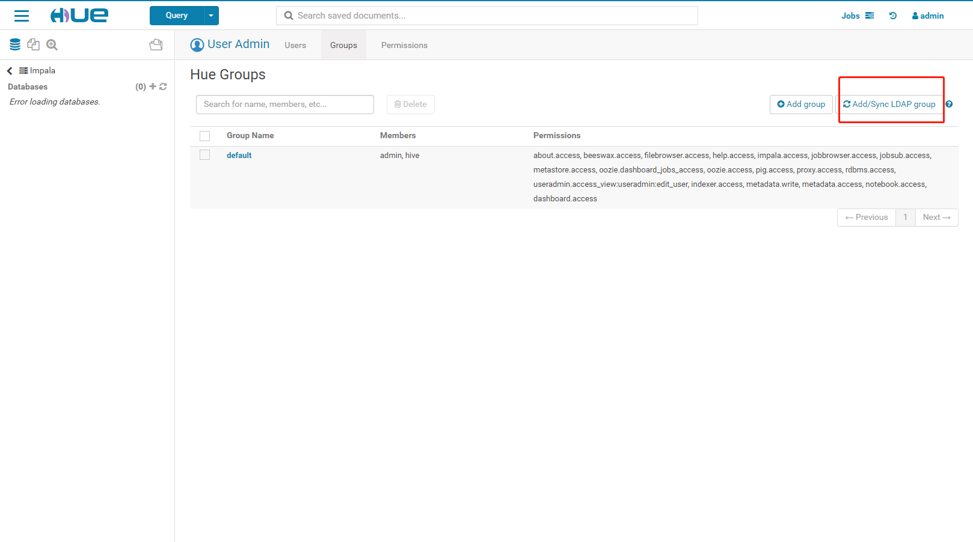The height and width of the screenshot is (542, 973).
Task: Expand the Query dropdown arrow
Action: click(x=211, y=16)
